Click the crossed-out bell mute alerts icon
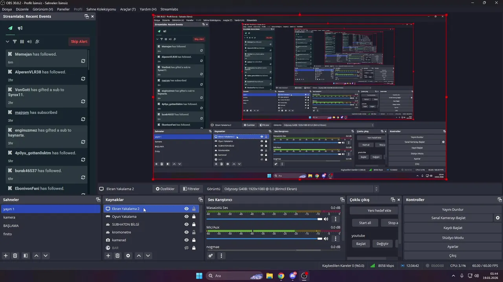The height and width of the screenshot is (282, 503). (37, 42)
